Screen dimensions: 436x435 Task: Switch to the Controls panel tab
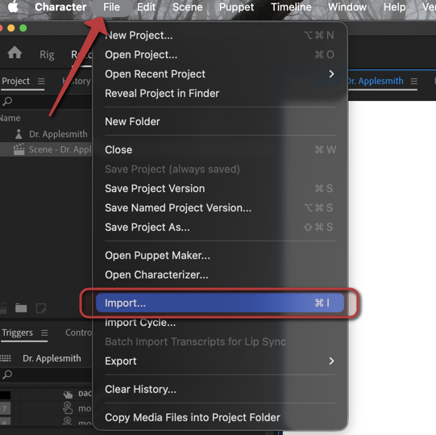78,333
